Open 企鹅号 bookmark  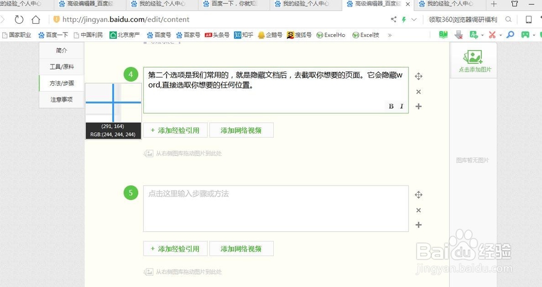(x=270, y=35)
